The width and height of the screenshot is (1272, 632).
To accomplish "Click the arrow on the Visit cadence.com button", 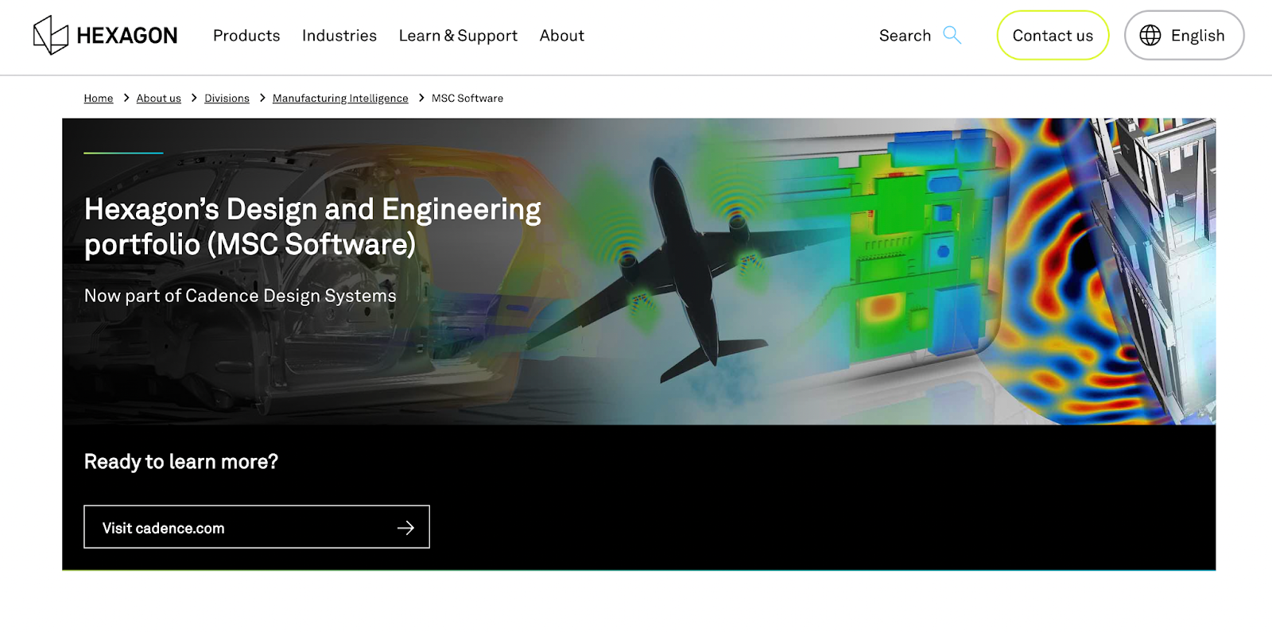I will 405,528.
